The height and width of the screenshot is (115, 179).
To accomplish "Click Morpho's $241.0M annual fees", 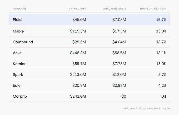I will 78,96.
